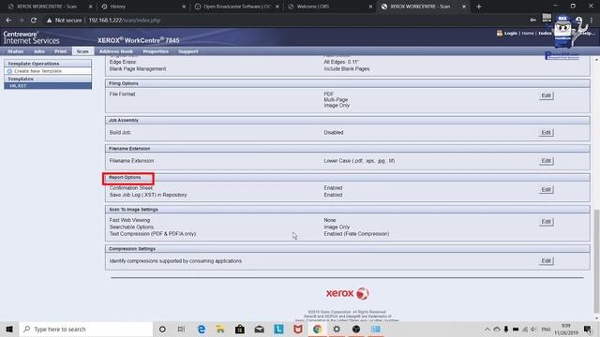Screen dimensions: 600x337
Task: Switch to Chrome on the taskbar
Action: (x=317, y=329)
